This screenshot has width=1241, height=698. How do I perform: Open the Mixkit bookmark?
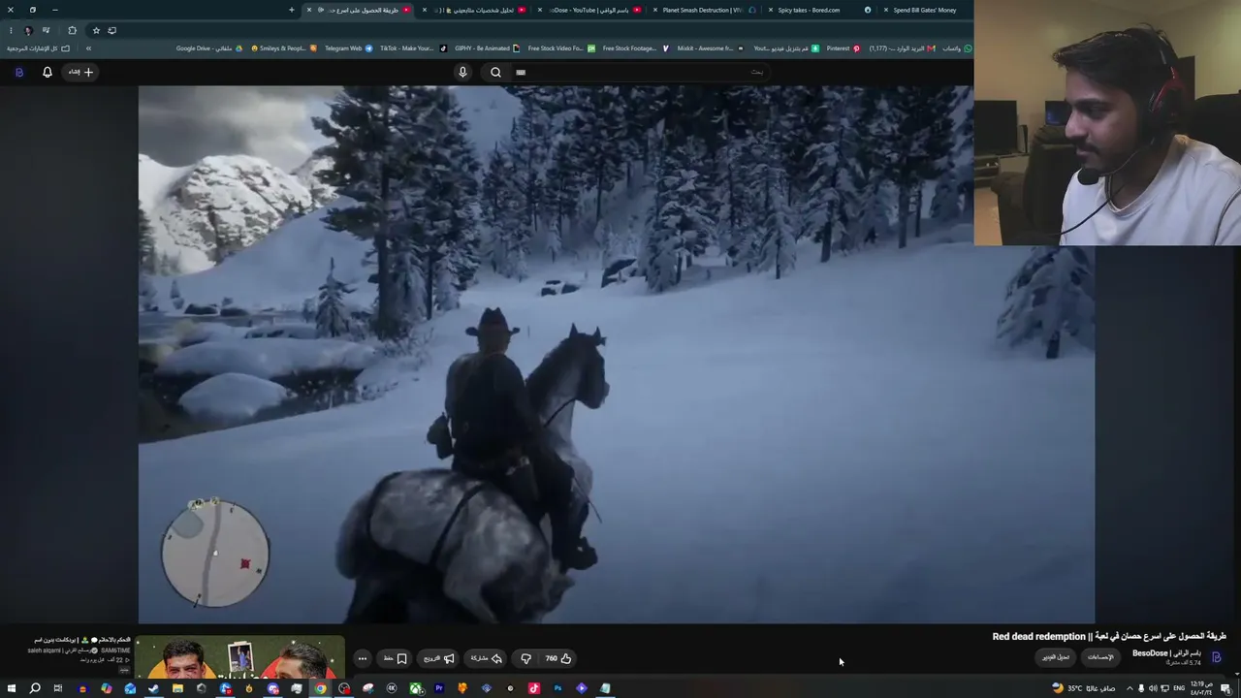point(711,48)
